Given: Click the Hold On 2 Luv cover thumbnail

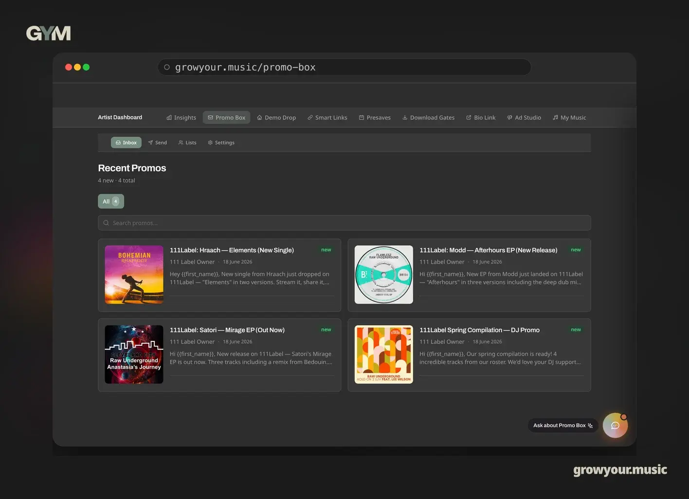Looking at the screenshot, I should [383, 355].
